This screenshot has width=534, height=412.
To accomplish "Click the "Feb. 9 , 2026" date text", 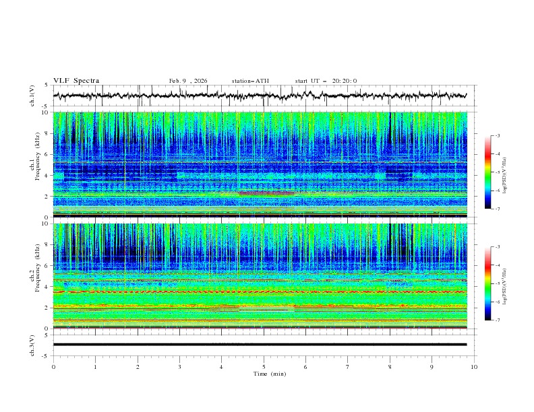I will (x=188, y=81).
